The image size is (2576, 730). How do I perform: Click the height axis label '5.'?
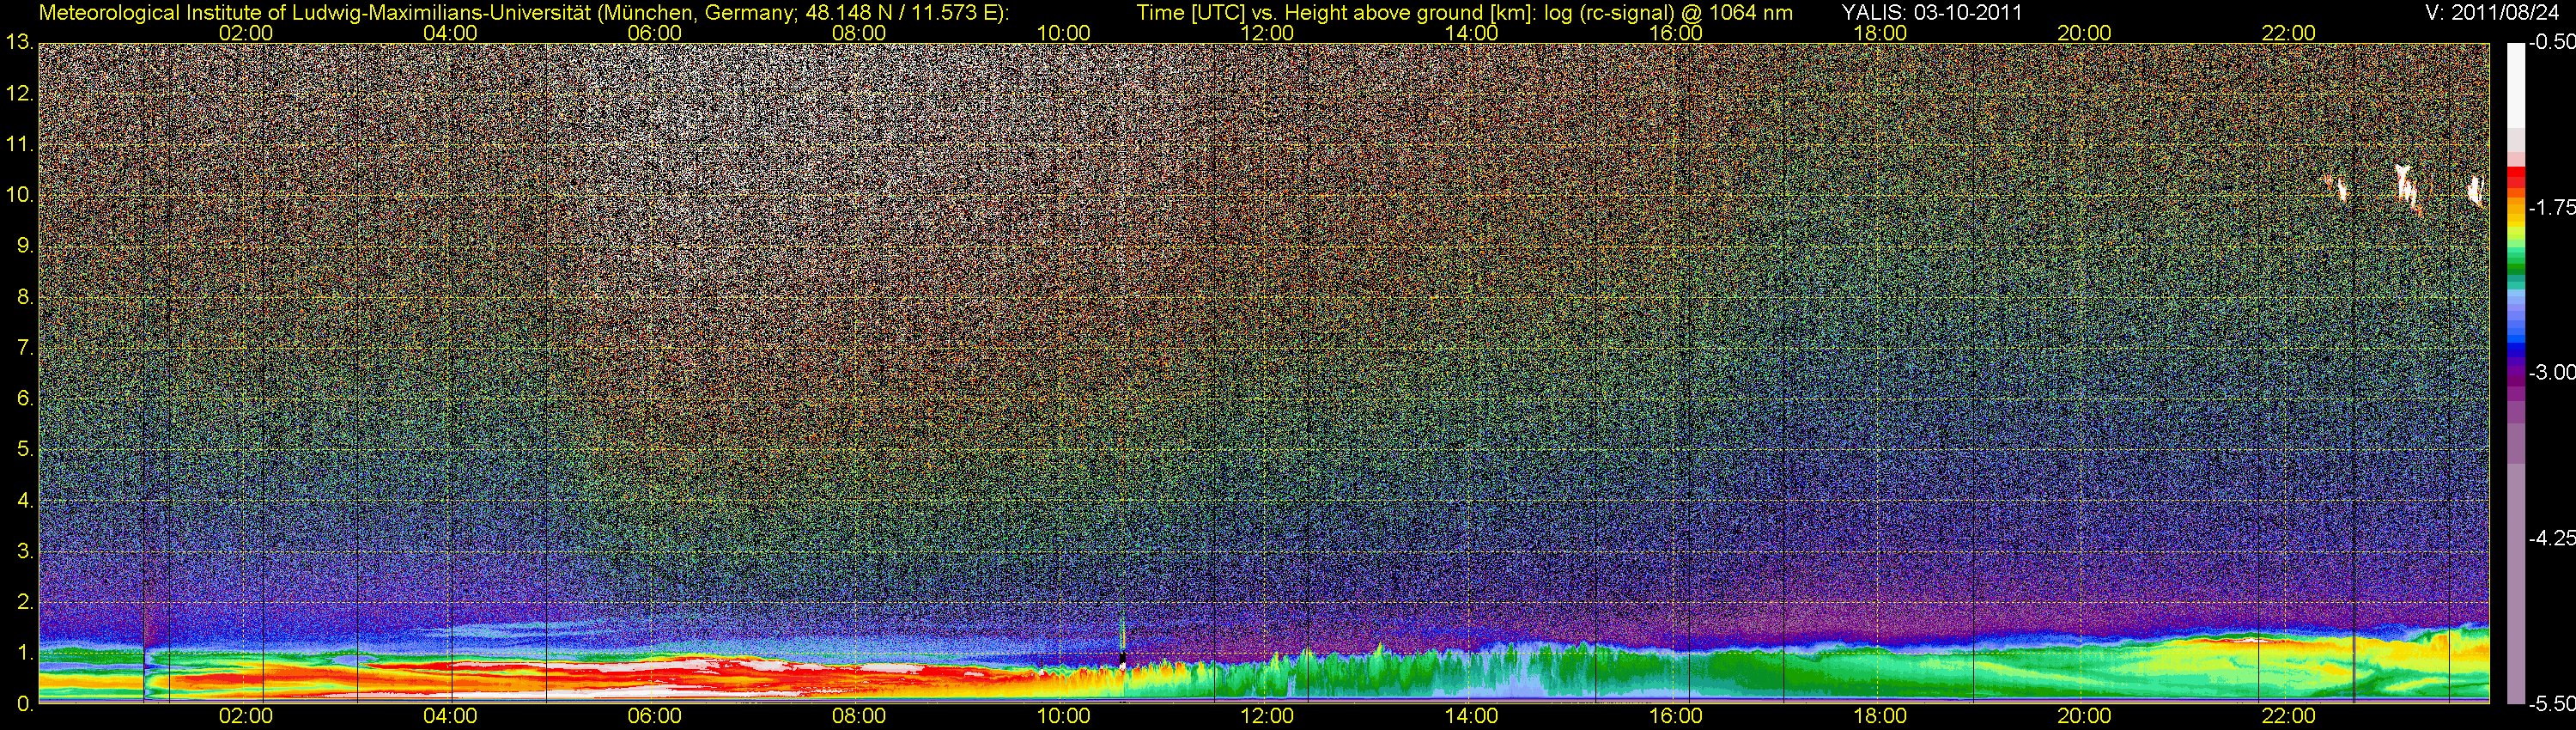pyautogui.click(x=24, y=450)
